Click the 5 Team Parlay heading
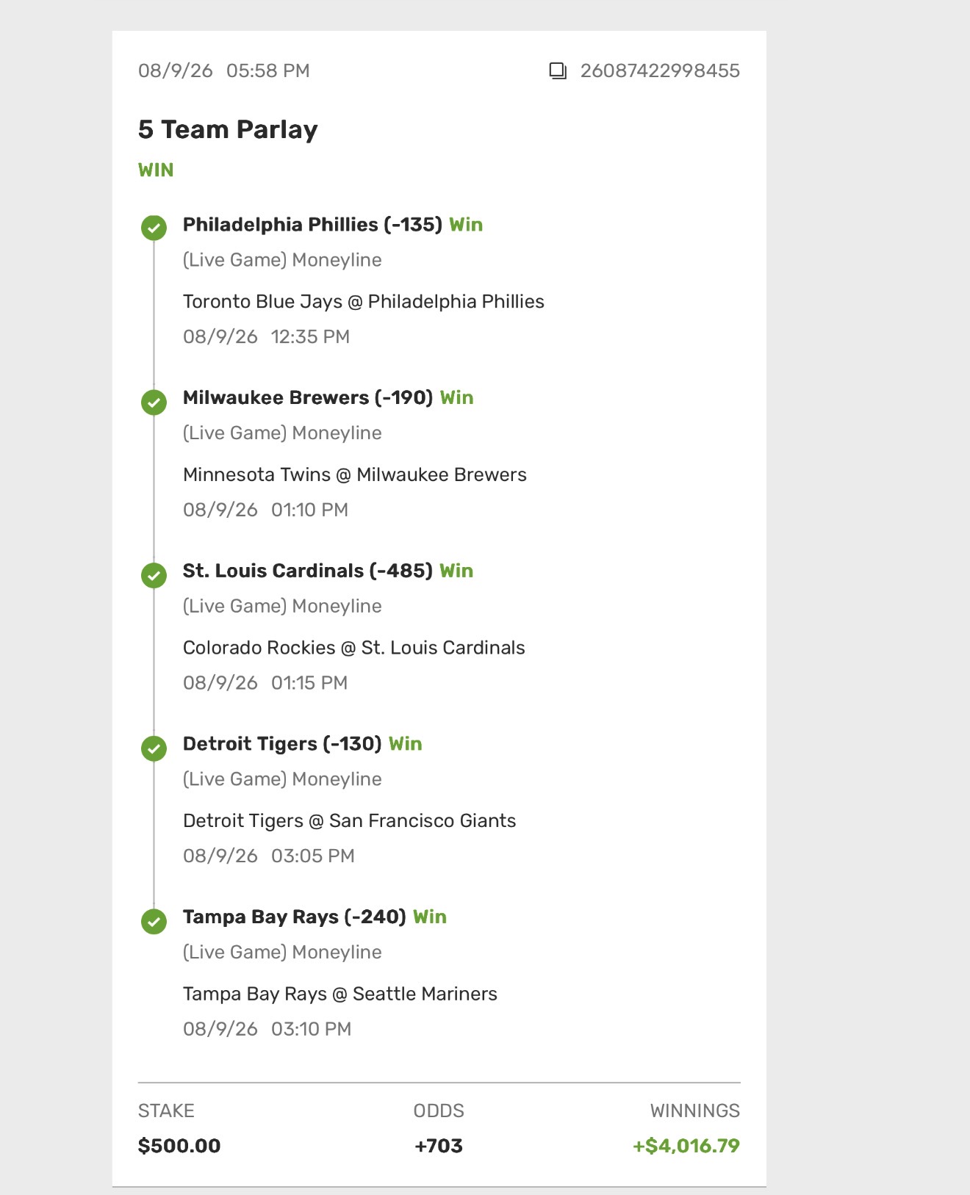 [228, 130]
